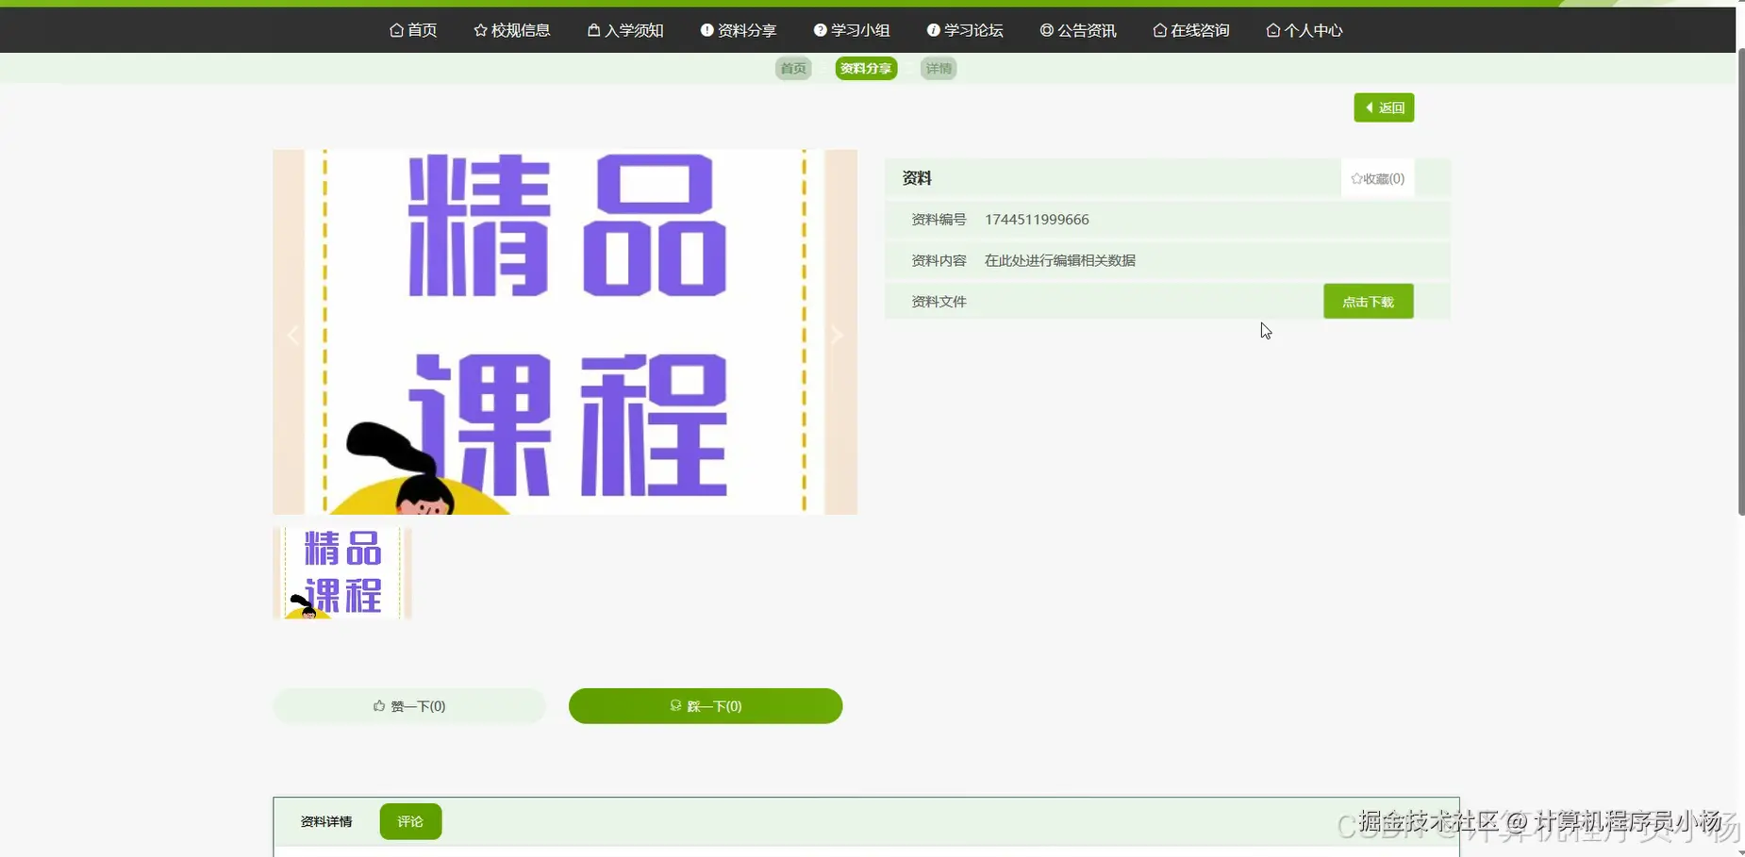The height and width of the screenshot is (857, 1745).
Task: Switch to the 资料详情 tab
Action: pyautogui.click(x=324, y=820)
